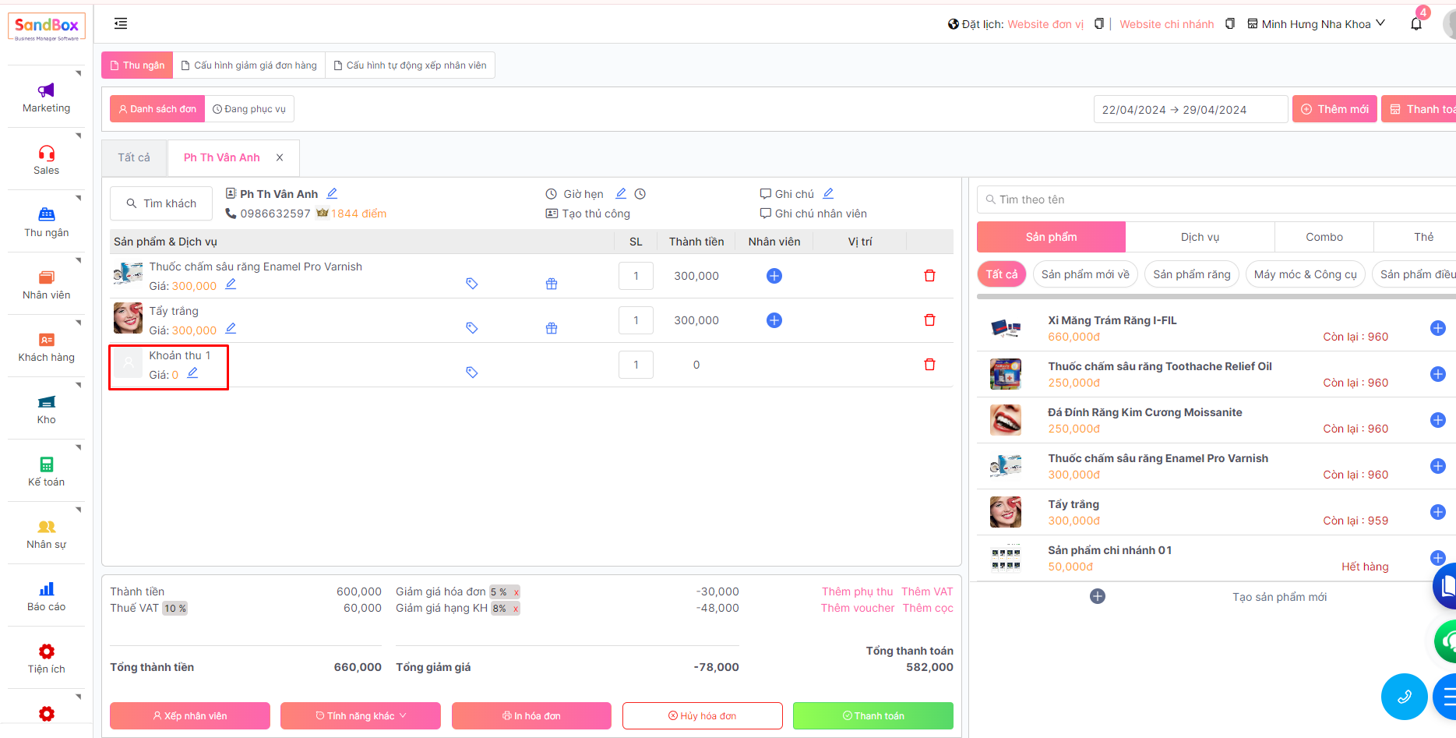
Task: Click the Thêm voucher link
Action: (x=857, y=608)
